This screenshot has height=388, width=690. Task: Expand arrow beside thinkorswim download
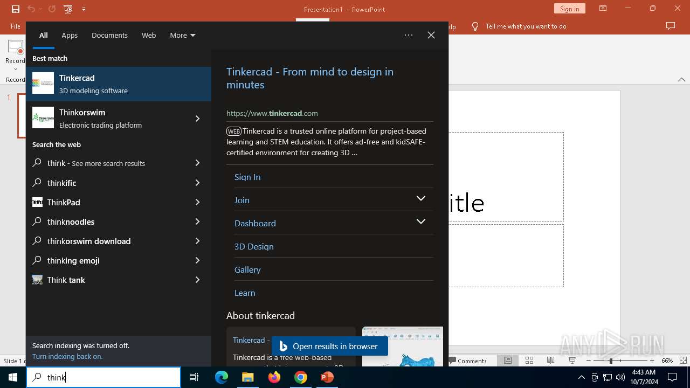pos(197,241)
